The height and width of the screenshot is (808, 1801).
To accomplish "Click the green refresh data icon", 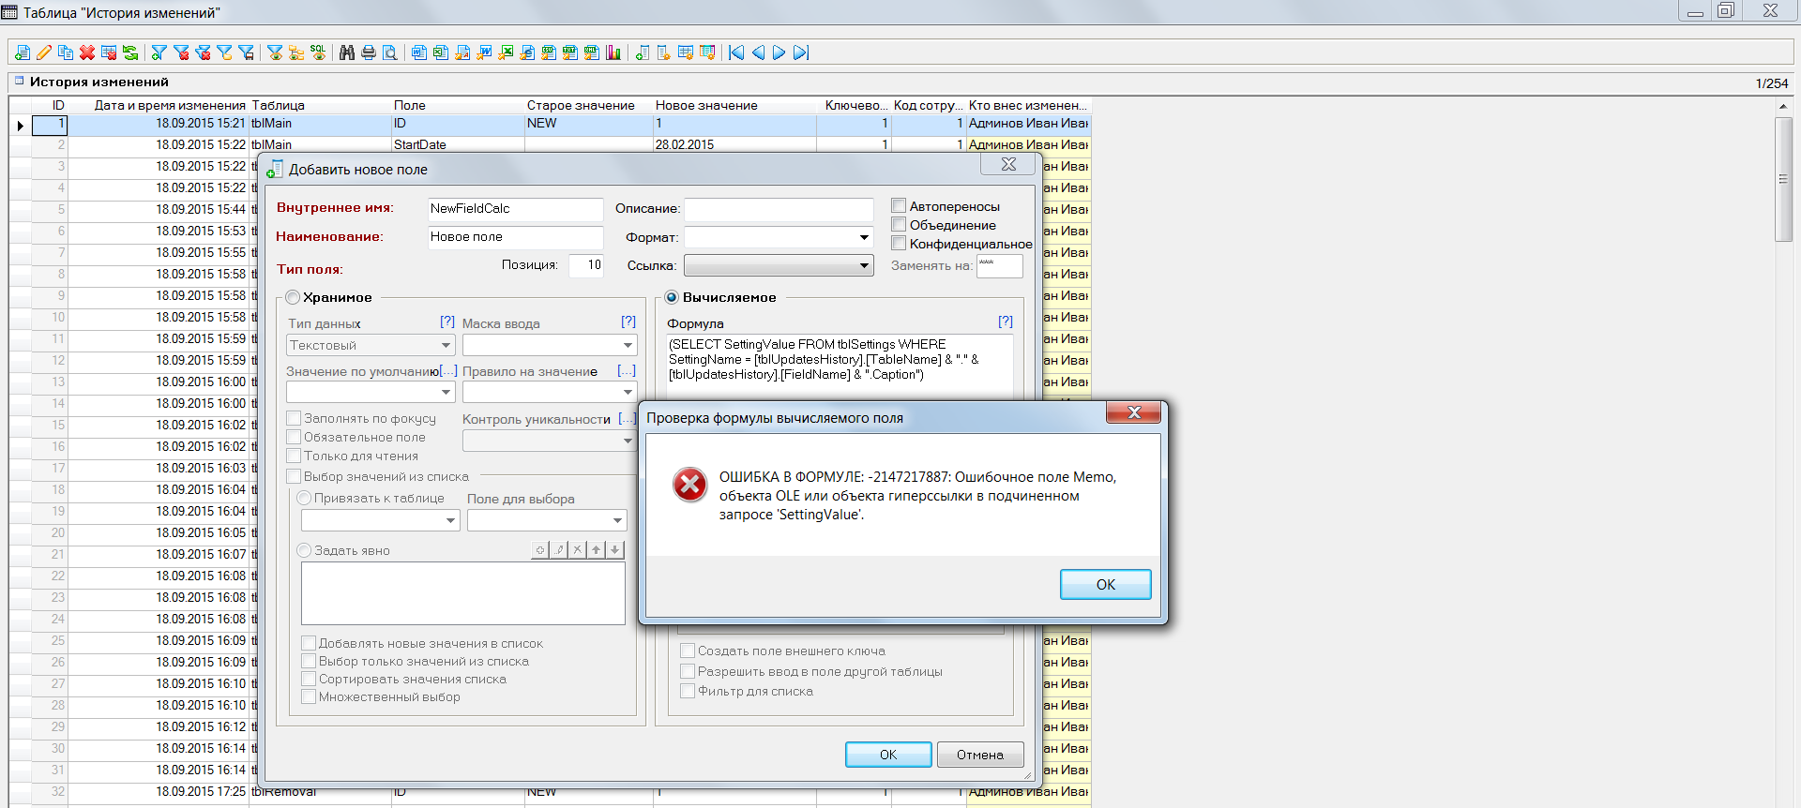I will point(130,52).
